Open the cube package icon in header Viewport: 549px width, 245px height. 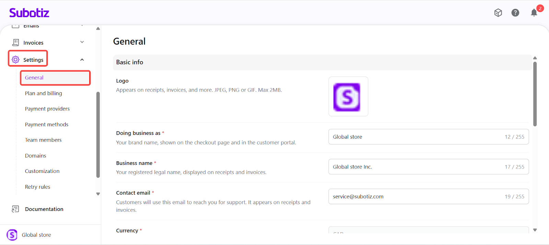[498, 13]
